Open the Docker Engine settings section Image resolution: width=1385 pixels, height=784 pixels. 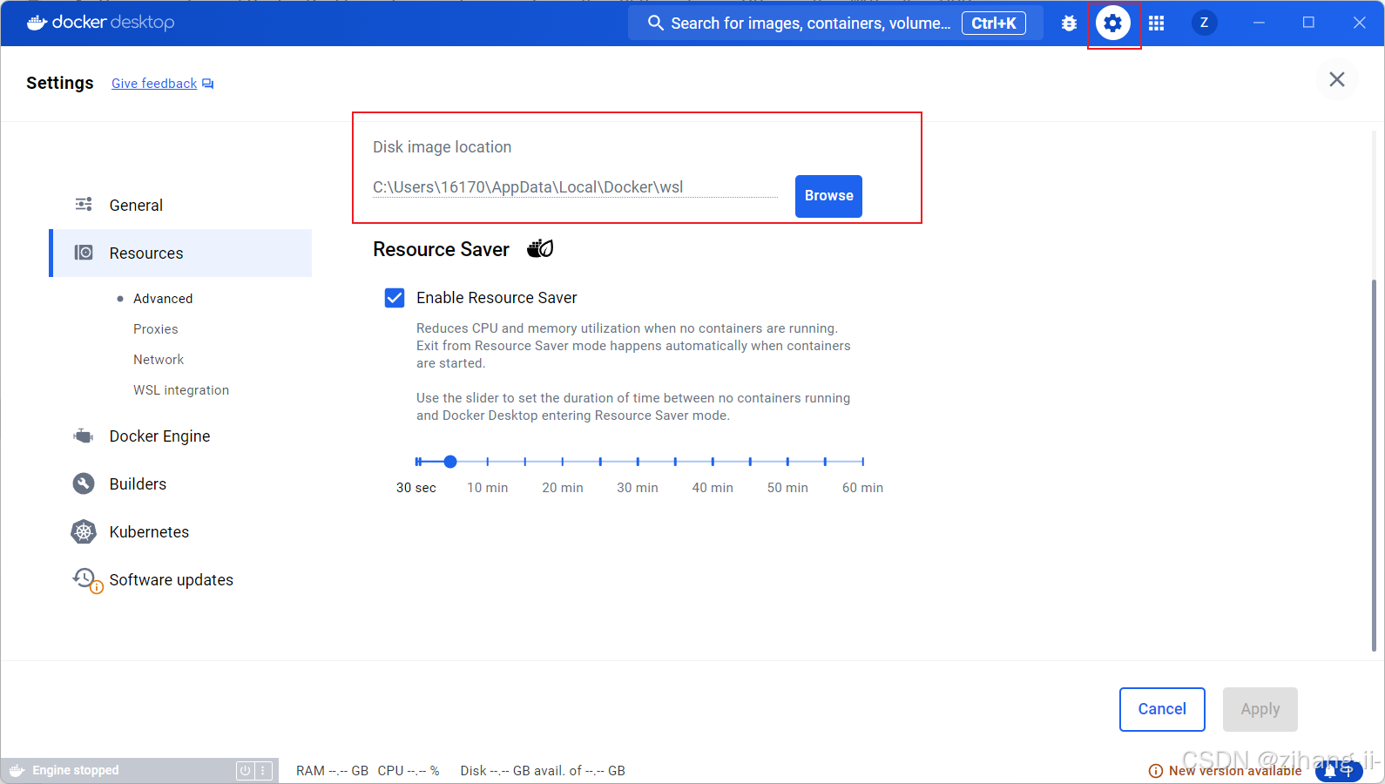click(180, 436)
